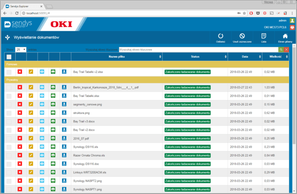Print segmenty_cenowe.png using green printer icon

53,104
